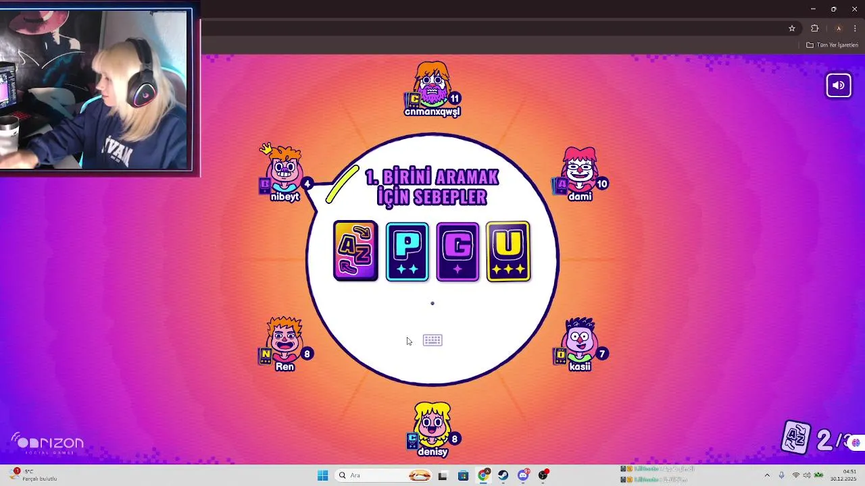Open the Wi-Fi network tray icon
This screenshot has width=865, height=486.
[796, 475]
